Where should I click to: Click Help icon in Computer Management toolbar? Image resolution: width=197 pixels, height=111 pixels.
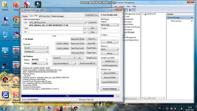click(130, 10)
